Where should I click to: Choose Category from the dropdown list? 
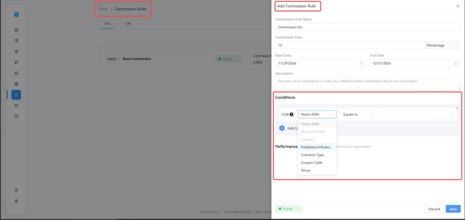pos(317,140)
